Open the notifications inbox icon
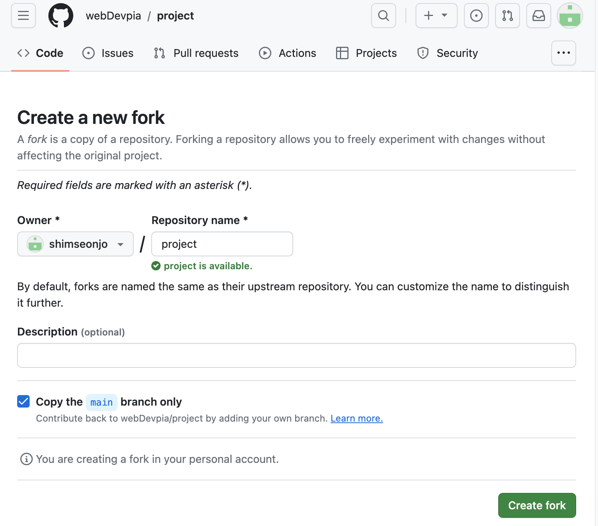Screen dimensions: 598x526 (x=538, y=16)
